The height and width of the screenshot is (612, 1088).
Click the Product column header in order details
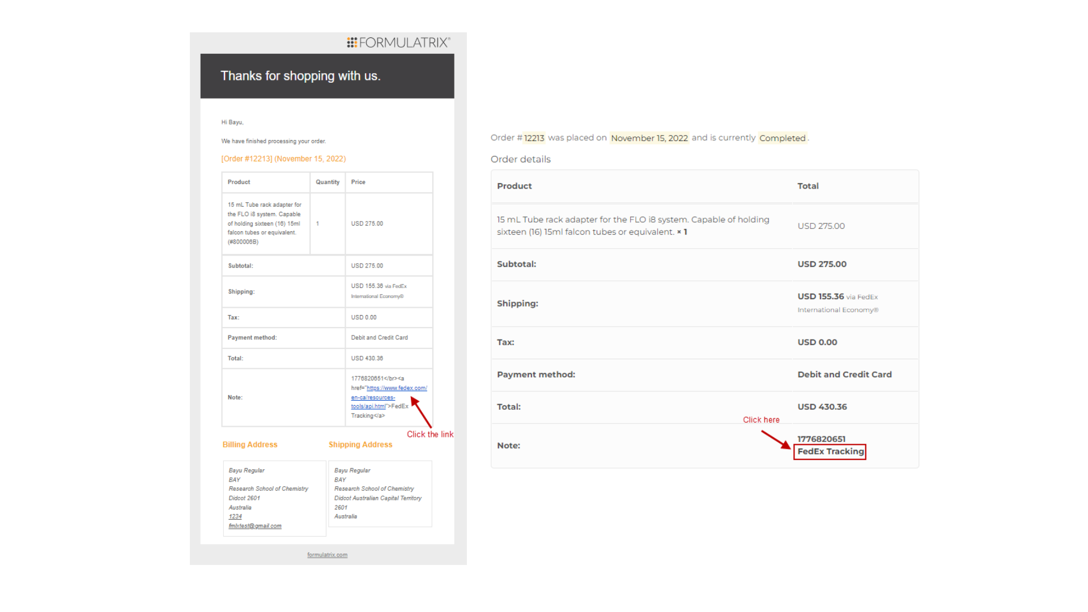pos(515,186)
